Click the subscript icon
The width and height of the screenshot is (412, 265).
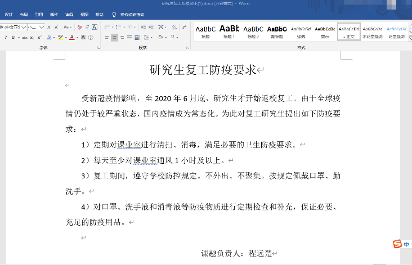point(32,38)
